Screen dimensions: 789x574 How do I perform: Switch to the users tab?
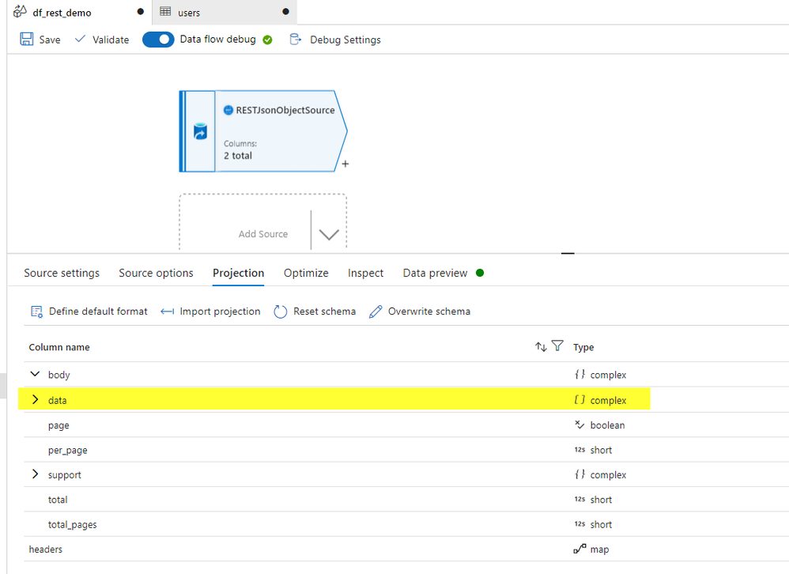tap(225, 12)
